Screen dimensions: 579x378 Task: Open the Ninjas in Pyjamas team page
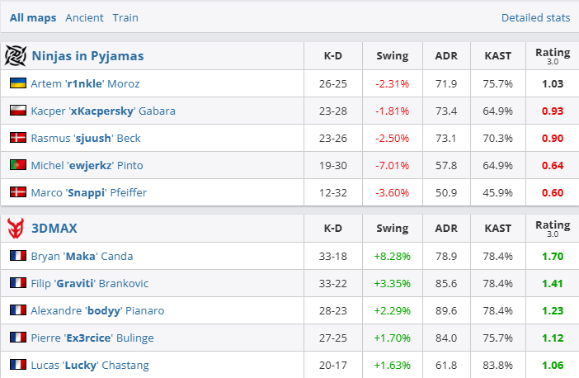[87, 56]
